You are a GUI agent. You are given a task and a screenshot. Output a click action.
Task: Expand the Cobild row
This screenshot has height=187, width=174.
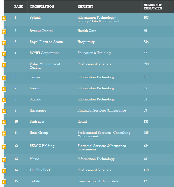[x=4, y=182]
